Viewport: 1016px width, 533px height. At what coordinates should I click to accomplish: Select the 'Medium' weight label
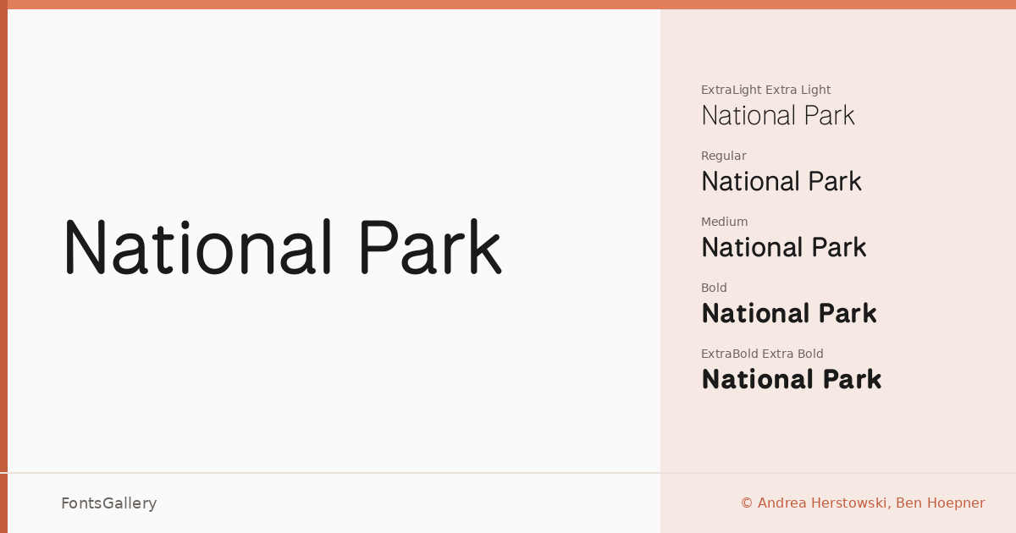click(724, 222)
